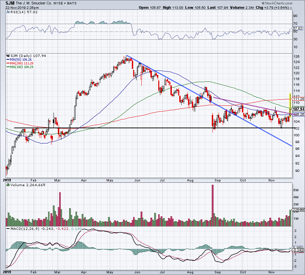The image size is (305, 275).
Task: Click the High 113.00 value in header
Action: point(173,7)
